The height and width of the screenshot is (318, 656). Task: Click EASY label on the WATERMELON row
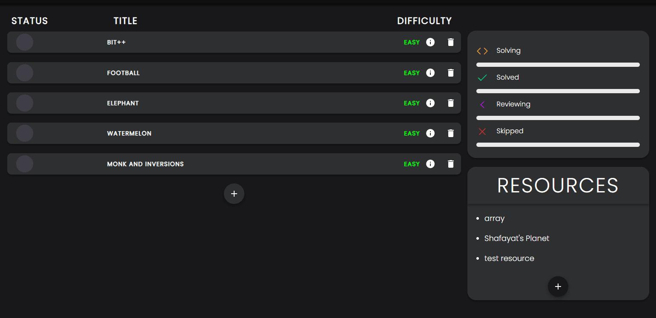412,133
